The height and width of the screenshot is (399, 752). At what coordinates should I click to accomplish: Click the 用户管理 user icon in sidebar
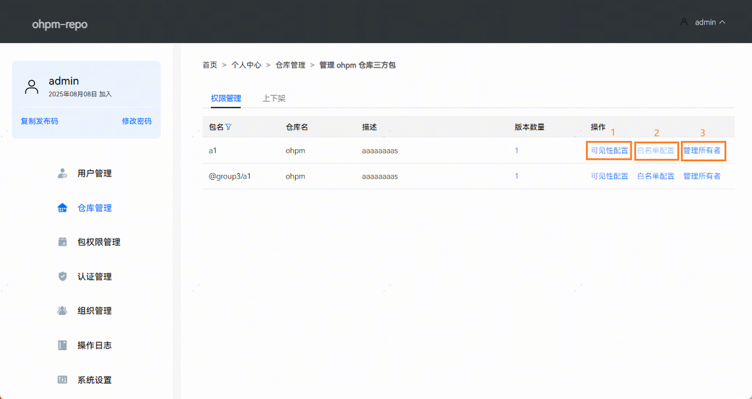62,174
